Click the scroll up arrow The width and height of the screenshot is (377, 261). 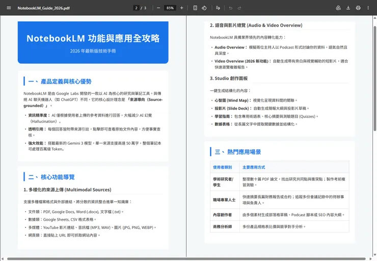point(375,18)
